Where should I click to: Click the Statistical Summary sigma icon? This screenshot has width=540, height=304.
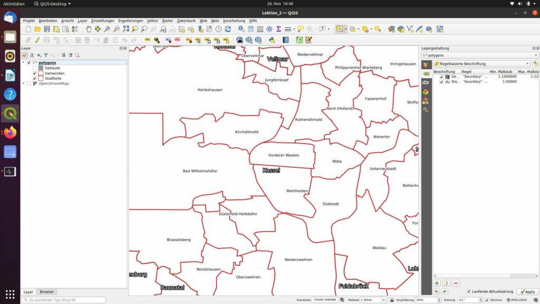pyautogui.click(x=278, y=29)
